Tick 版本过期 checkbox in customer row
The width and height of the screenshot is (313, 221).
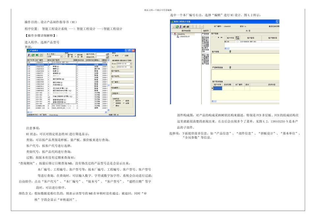(x=237, y=42)
